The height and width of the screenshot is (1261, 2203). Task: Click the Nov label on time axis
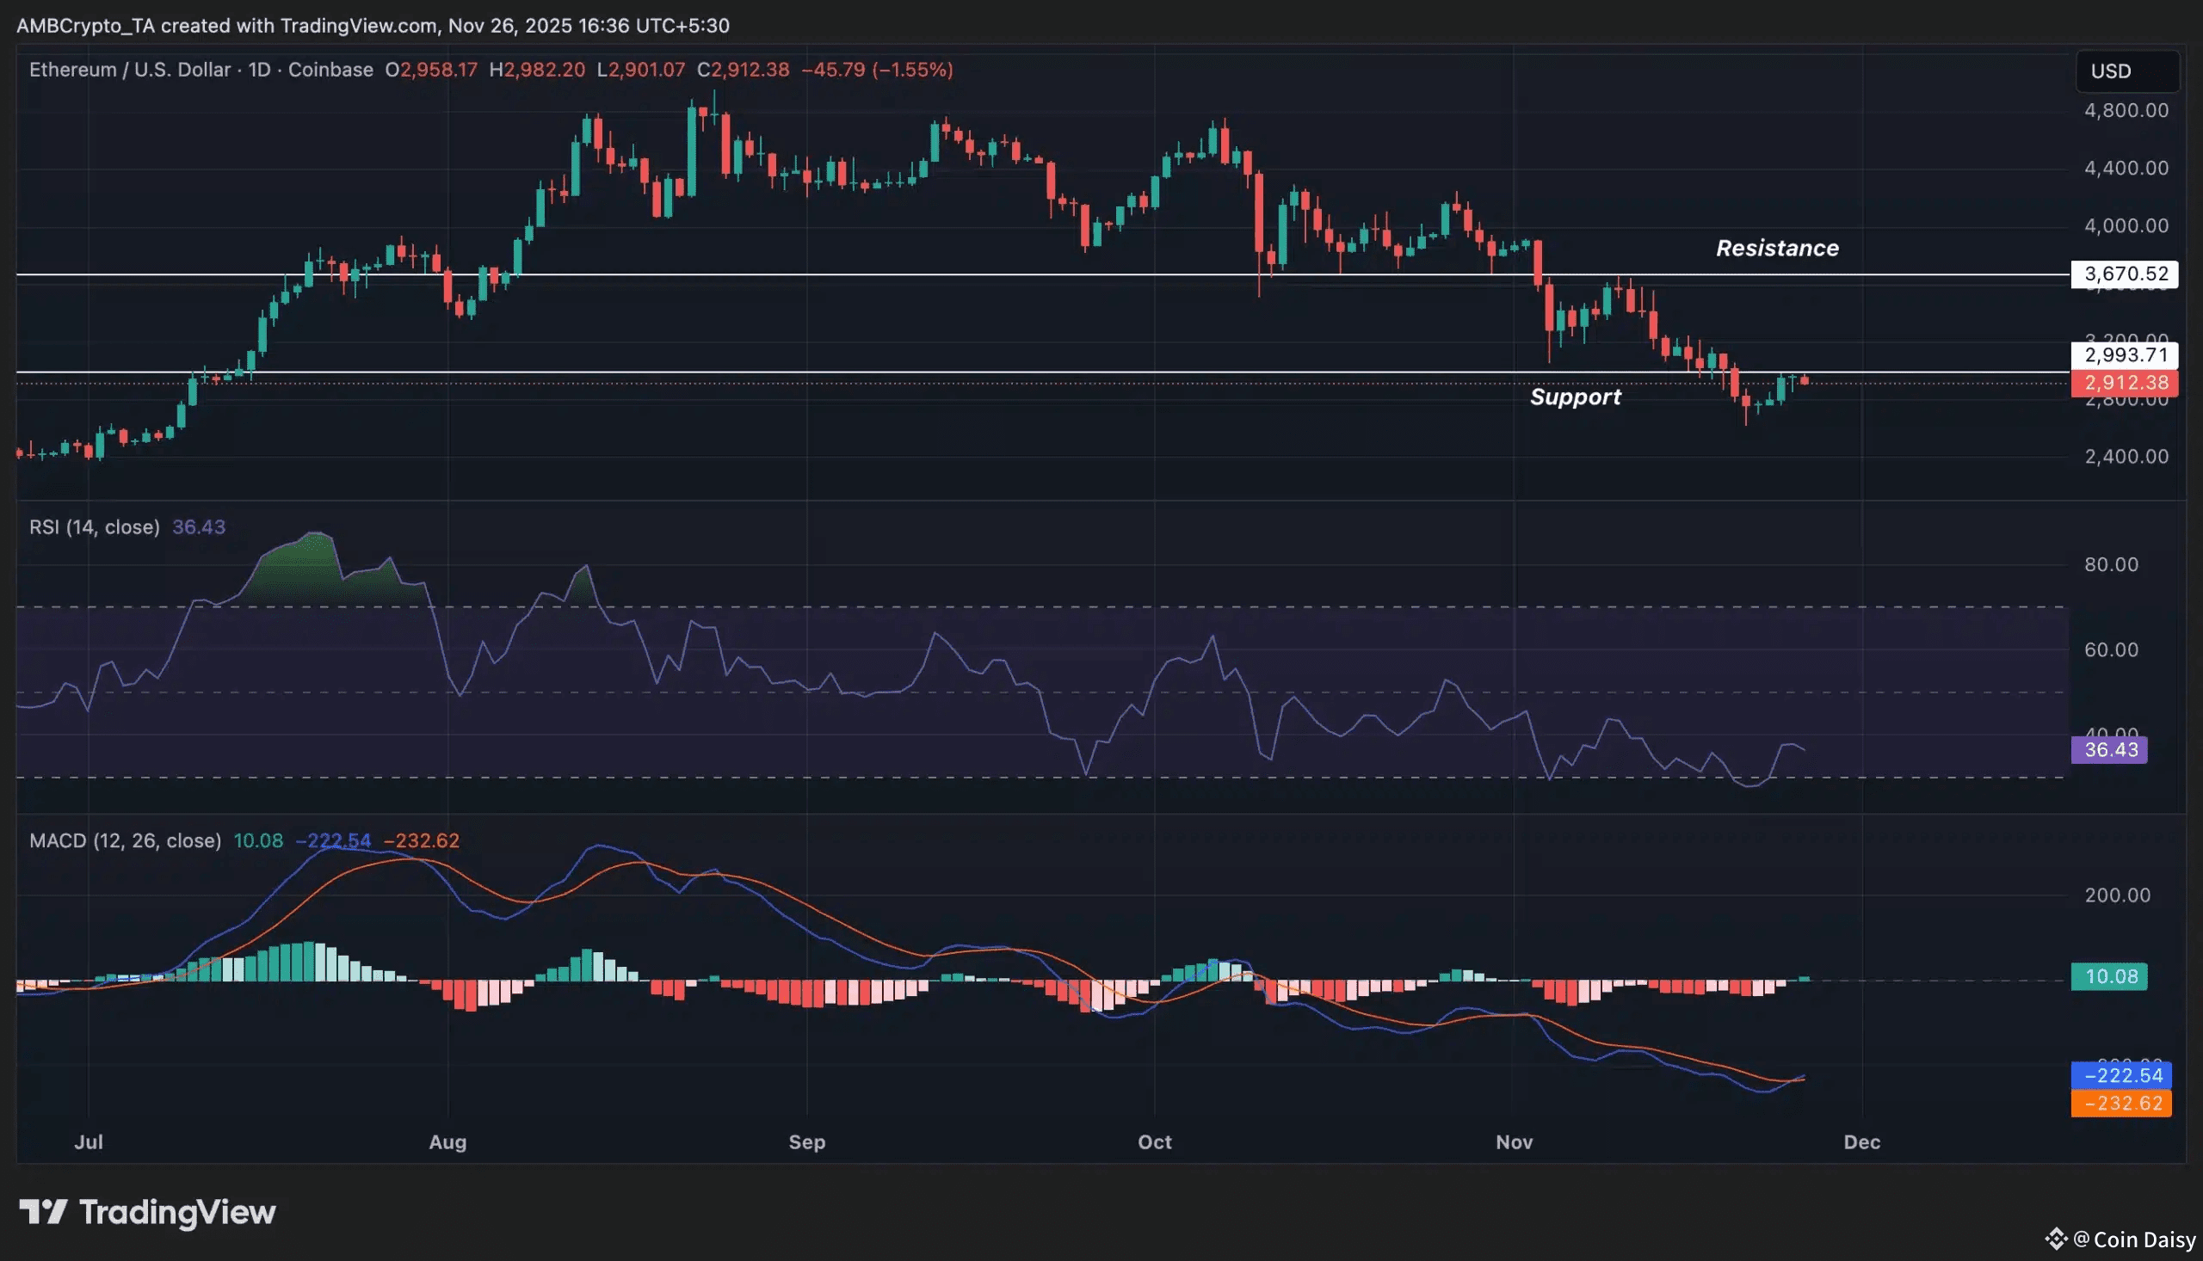1514,1142
